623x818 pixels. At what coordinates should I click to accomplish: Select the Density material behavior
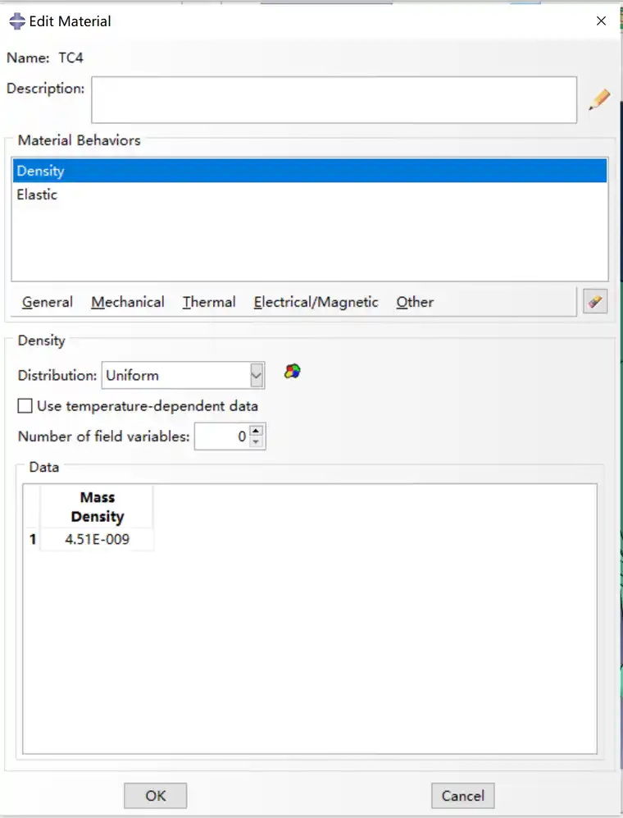[310, 171]
